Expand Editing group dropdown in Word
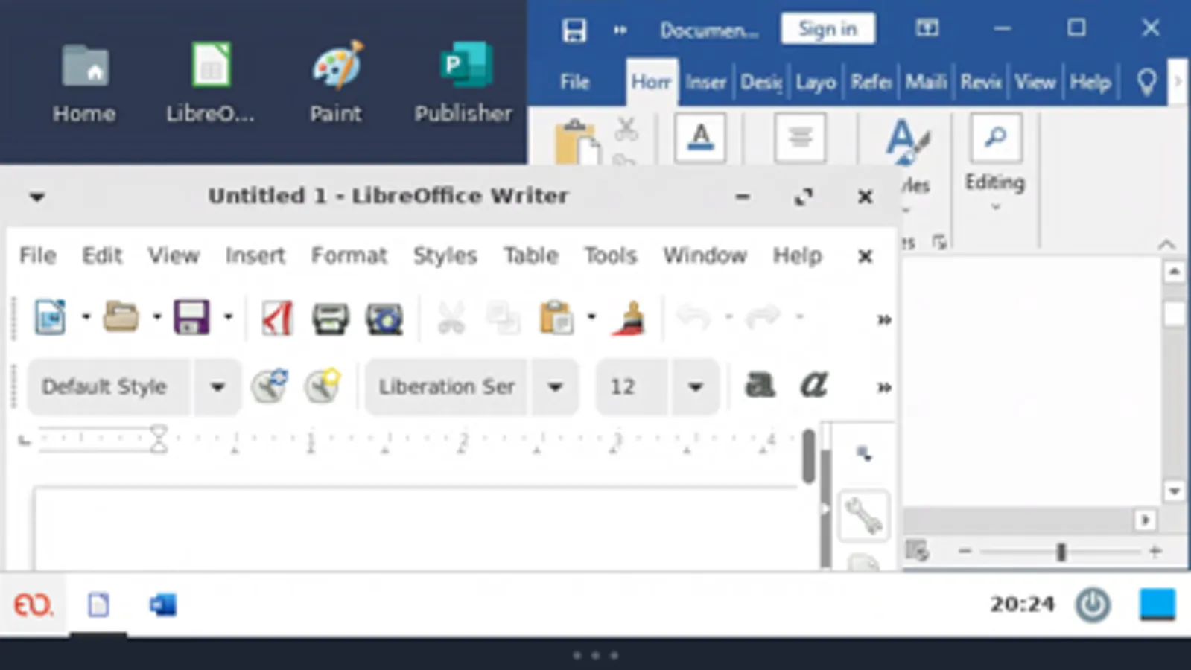Image resolution: width=1191 pixels, height=670 pixels. point(995,208)
